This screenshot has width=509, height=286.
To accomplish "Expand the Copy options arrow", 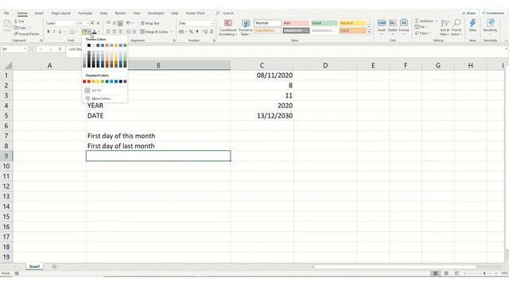I will [29, 28].
